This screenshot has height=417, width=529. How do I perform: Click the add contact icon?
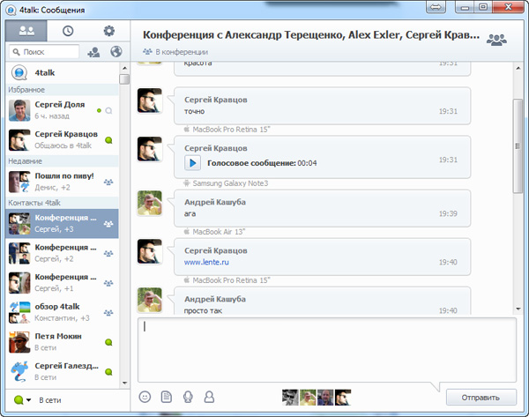click(94, 53)
